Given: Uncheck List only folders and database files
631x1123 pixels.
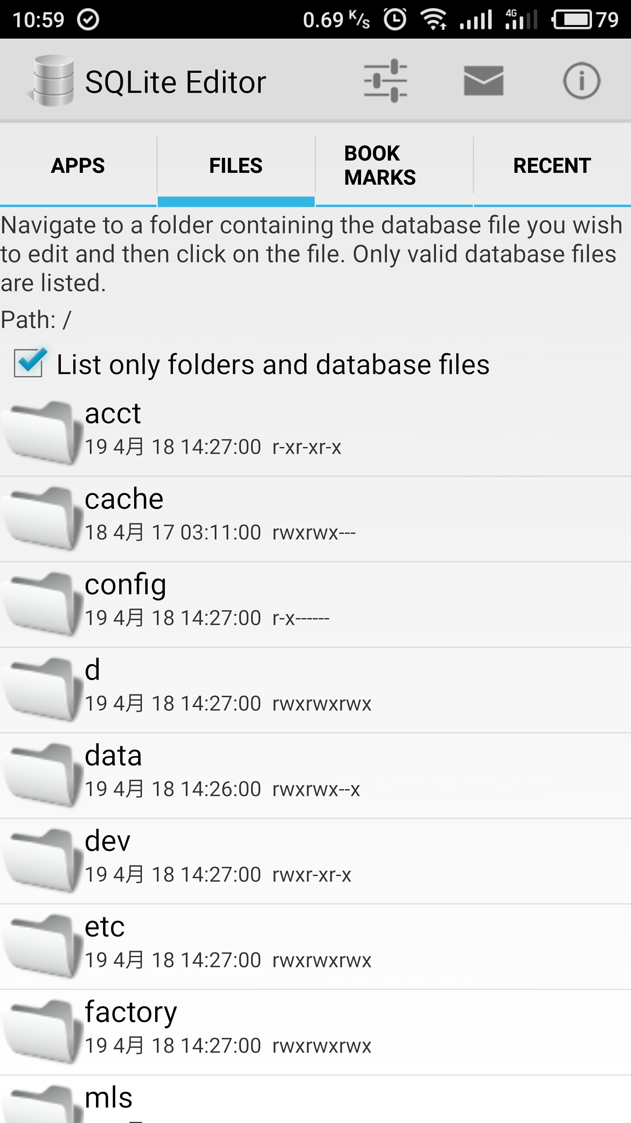Looking at the screenshot, I should click(29, 363).
